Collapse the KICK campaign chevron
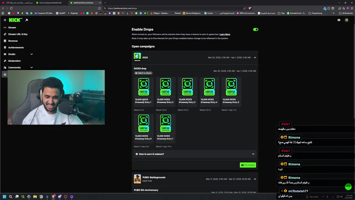355x200 pixels. point(255,57)
